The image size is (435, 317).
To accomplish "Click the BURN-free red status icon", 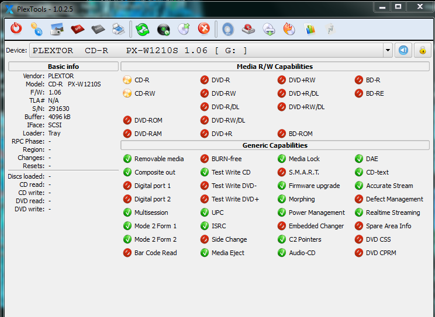I will pos(205,159).
